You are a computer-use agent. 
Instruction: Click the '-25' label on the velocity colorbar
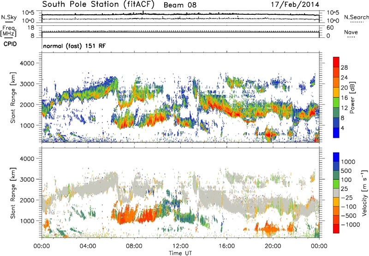(x=347, y=198)
